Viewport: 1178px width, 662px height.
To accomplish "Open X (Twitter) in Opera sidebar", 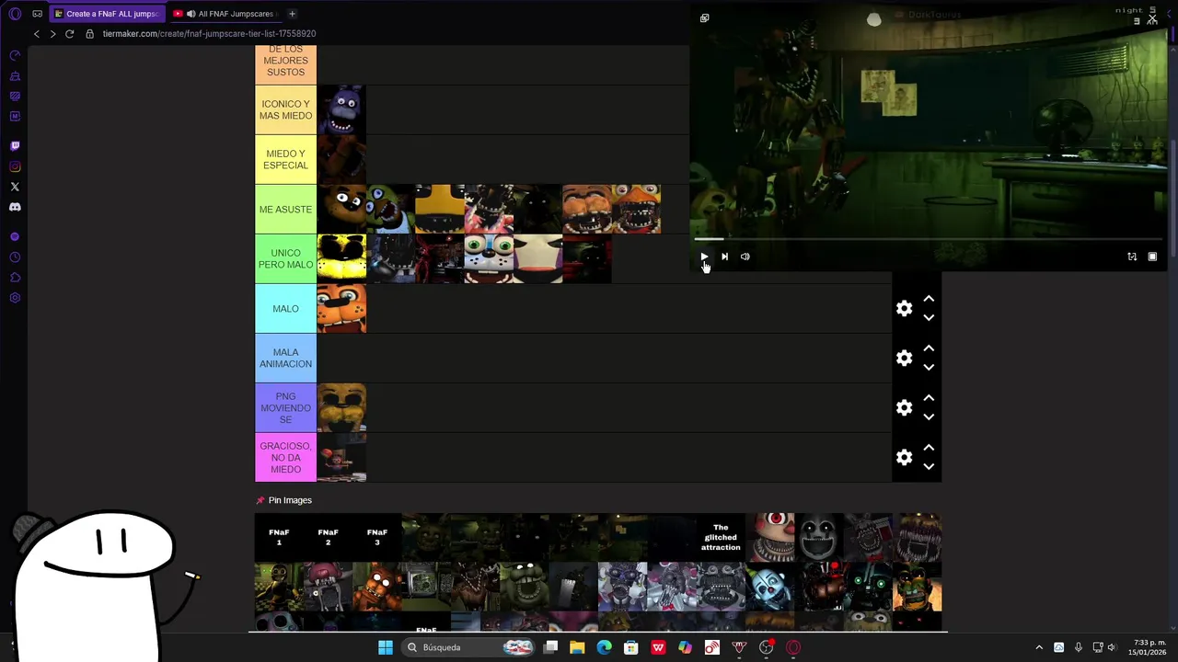I will tap(15, 187).
